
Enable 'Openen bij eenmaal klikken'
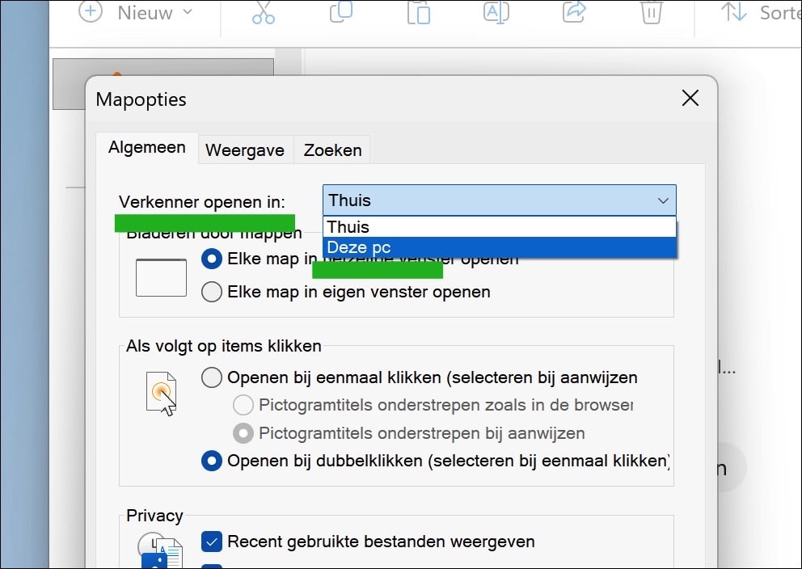[x=211, y=377]
